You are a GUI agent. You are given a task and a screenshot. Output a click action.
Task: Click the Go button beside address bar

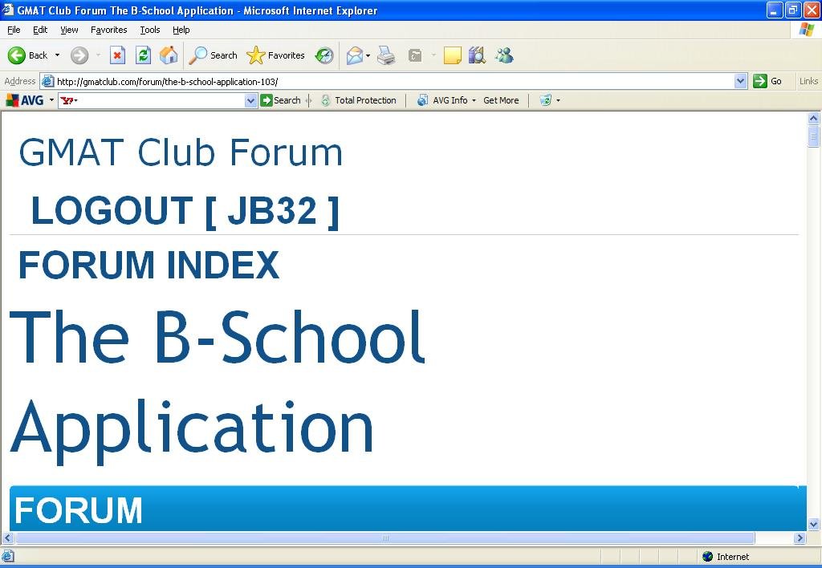click(767, 81)
